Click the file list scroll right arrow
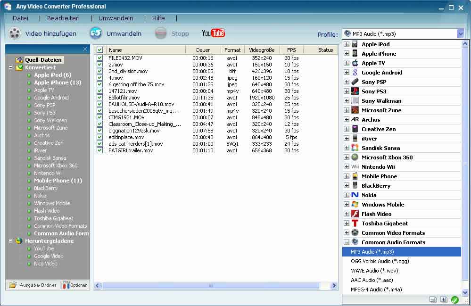Viewport: 471px width, 306px height. coord(334,285)
